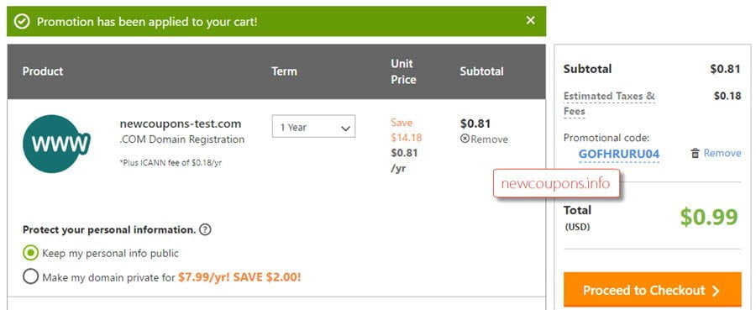This screenshot has width=756, height=310.
Task: Click the newcoupons-test.com domain name
Action: pos(181,123)
